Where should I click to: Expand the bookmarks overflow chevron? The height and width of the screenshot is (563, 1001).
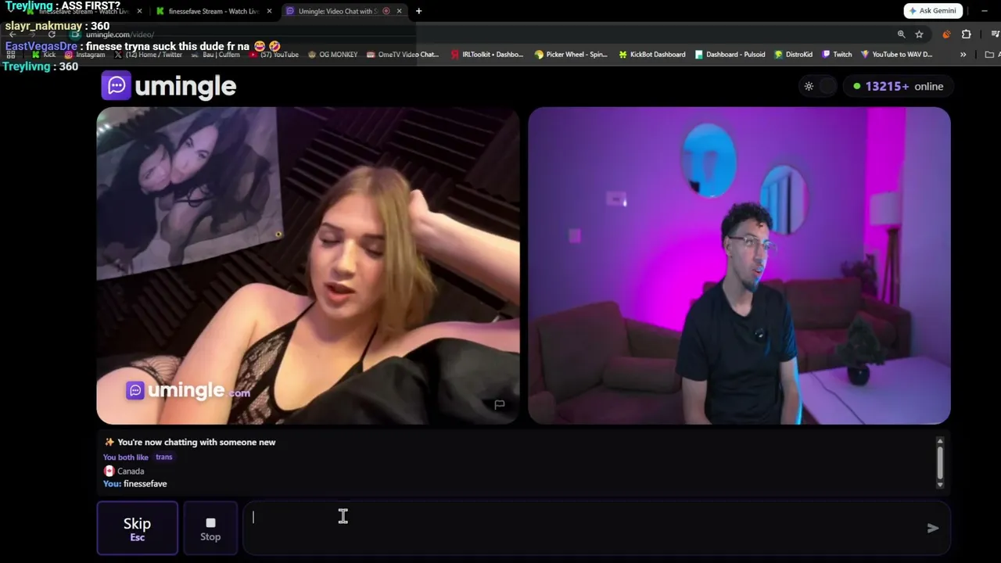[963, 55]
